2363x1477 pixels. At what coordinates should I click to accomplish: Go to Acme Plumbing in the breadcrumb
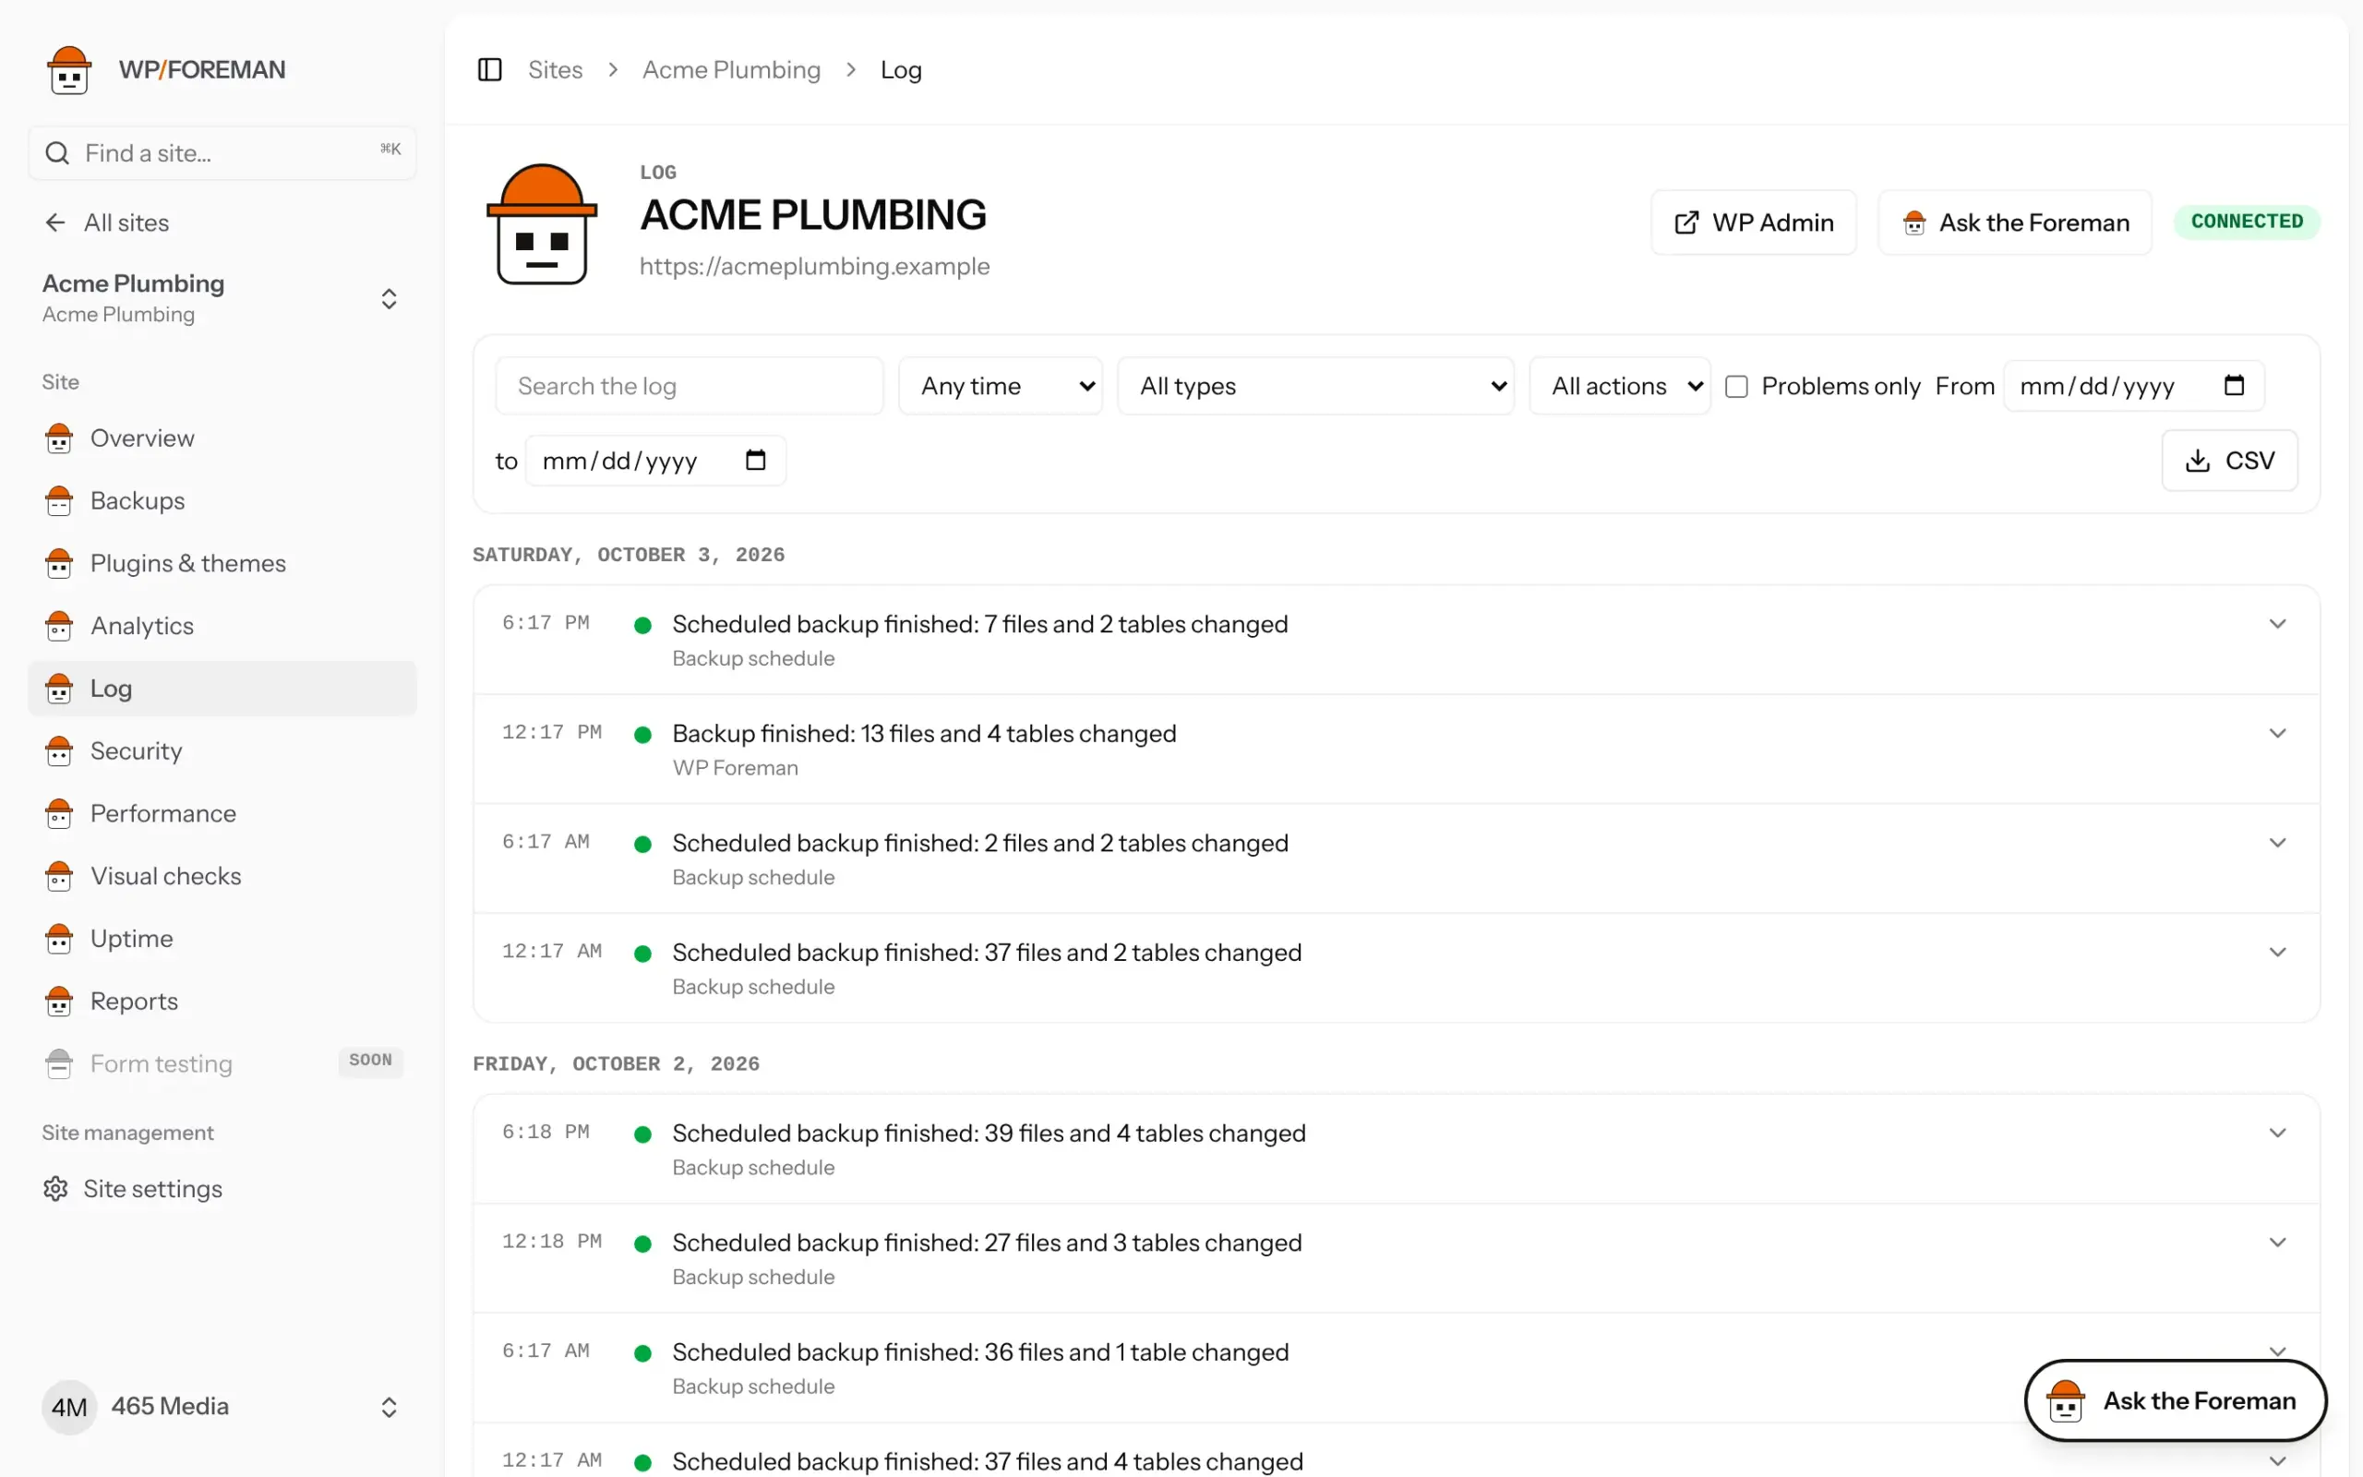(x=731, y=70)
